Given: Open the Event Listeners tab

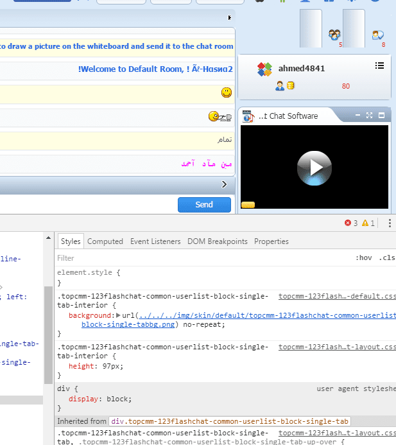Looking at the screenshot, I should pyautogui.click(x=155, y=241).
